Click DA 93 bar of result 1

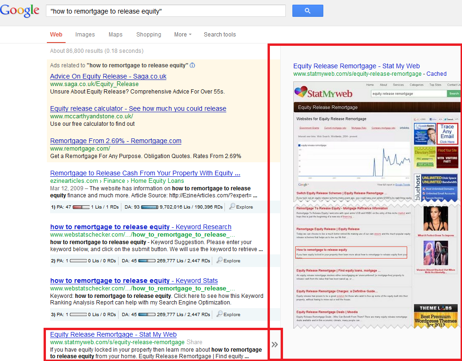pos(149,207)
